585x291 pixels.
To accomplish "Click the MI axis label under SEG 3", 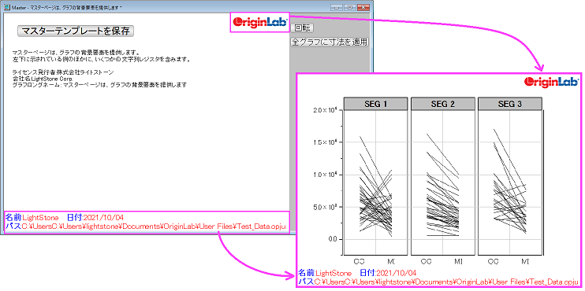I will [x=525, y=261].
